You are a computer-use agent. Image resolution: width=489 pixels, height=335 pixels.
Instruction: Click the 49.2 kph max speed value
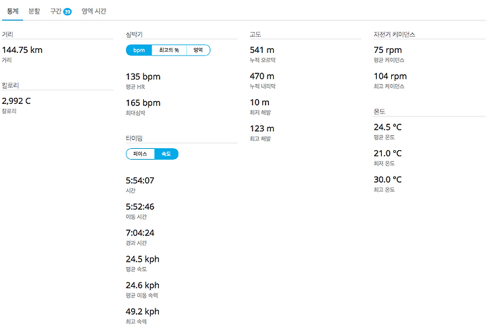pos(142,312)
